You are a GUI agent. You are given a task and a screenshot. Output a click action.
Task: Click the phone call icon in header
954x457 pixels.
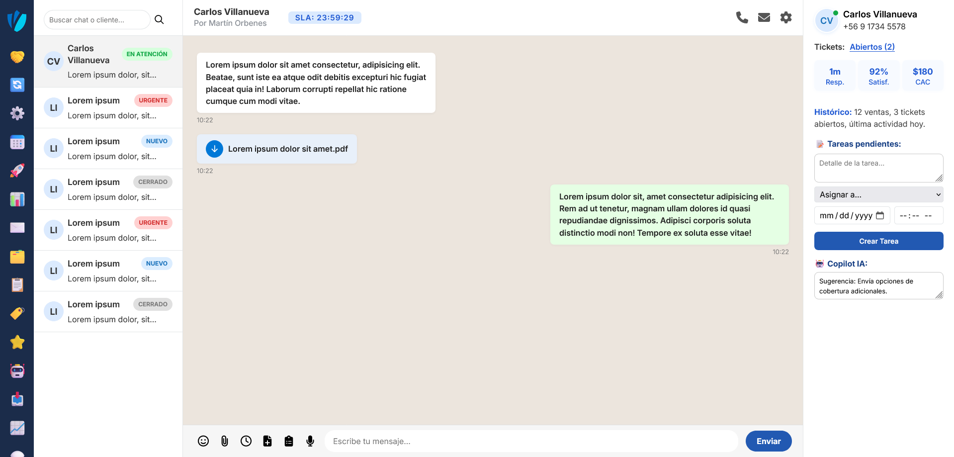[742, 18]
